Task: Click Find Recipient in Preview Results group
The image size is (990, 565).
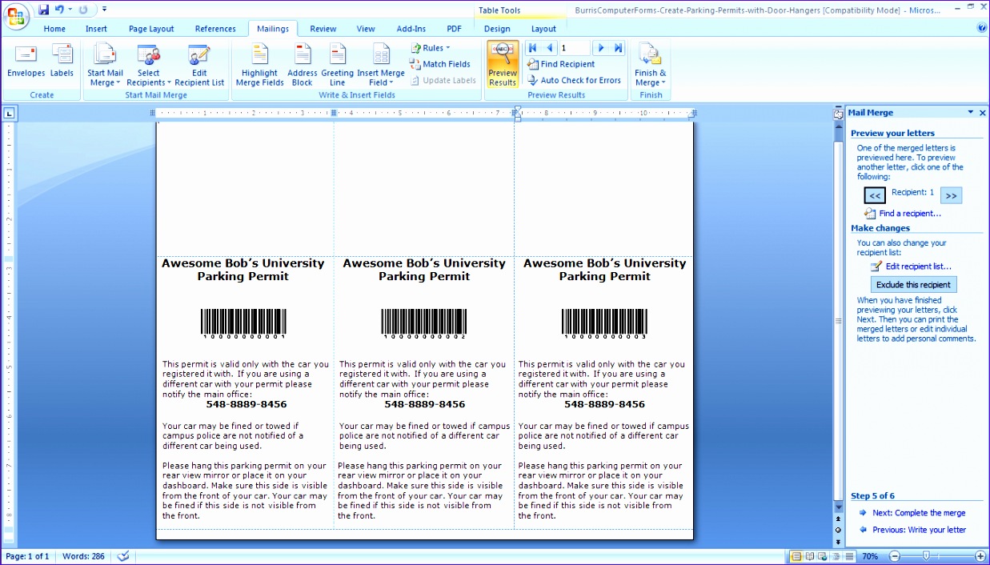Action: pyautogui.click(x=560, y=64)
